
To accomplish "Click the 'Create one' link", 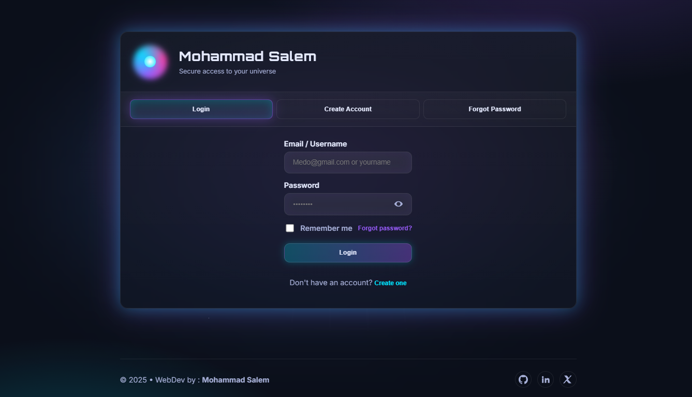I will click(390, 283).
